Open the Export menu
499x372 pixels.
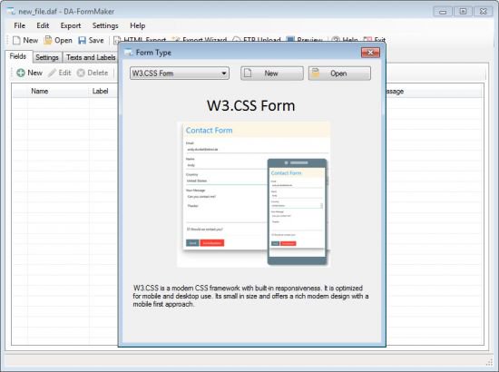(71, 25)
